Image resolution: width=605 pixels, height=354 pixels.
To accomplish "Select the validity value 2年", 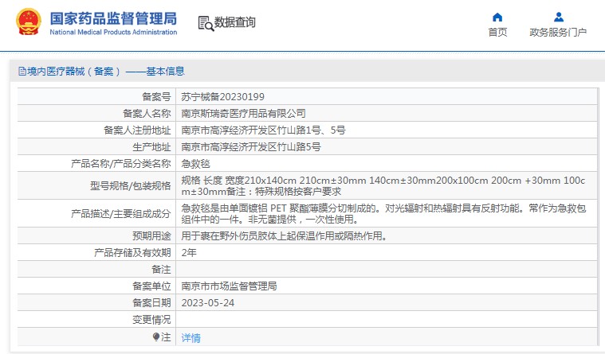I will pyautogui.click(x=189, y=253).
